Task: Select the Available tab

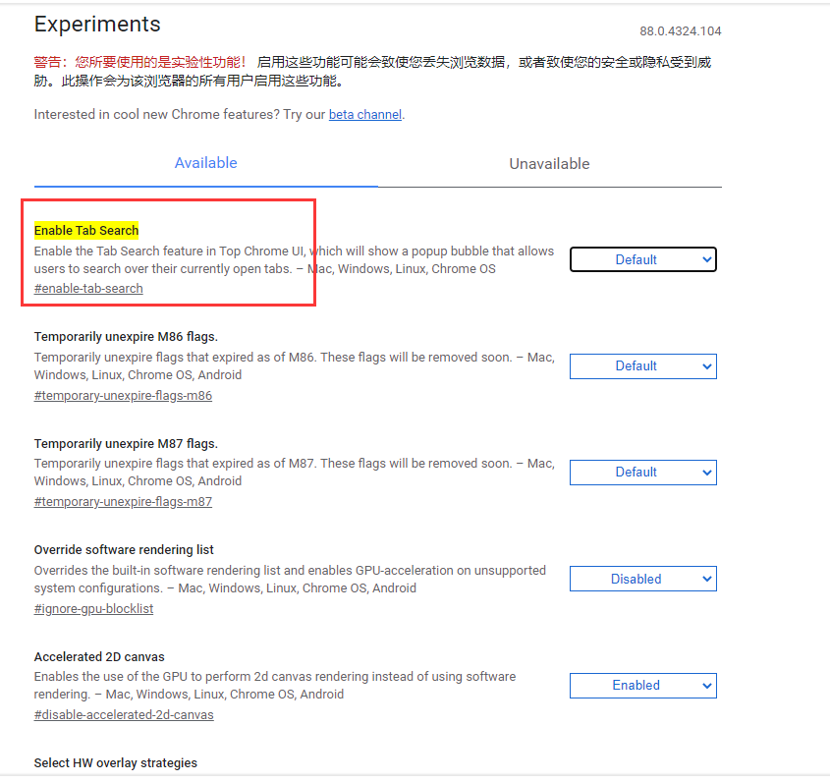Action: pyautogui.click(x=205, y=163)
